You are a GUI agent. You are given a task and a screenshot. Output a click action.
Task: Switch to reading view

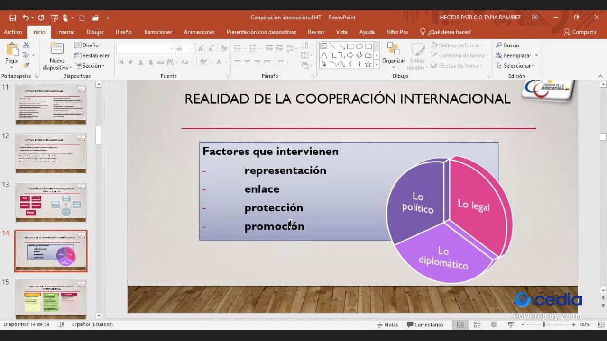click(x=494, y=325)
